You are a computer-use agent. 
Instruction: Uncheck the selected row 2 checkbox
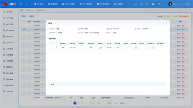coord(24,29)
